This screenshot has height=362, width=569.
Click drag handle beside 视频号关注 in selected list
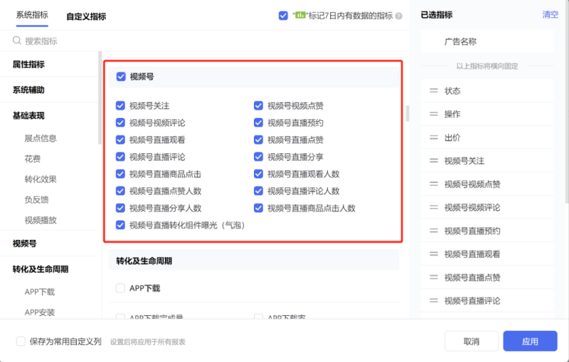tap(434, 160)
